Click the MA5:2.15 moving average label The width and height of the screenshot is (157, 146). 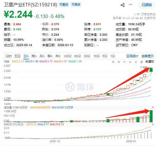[18, 61]
